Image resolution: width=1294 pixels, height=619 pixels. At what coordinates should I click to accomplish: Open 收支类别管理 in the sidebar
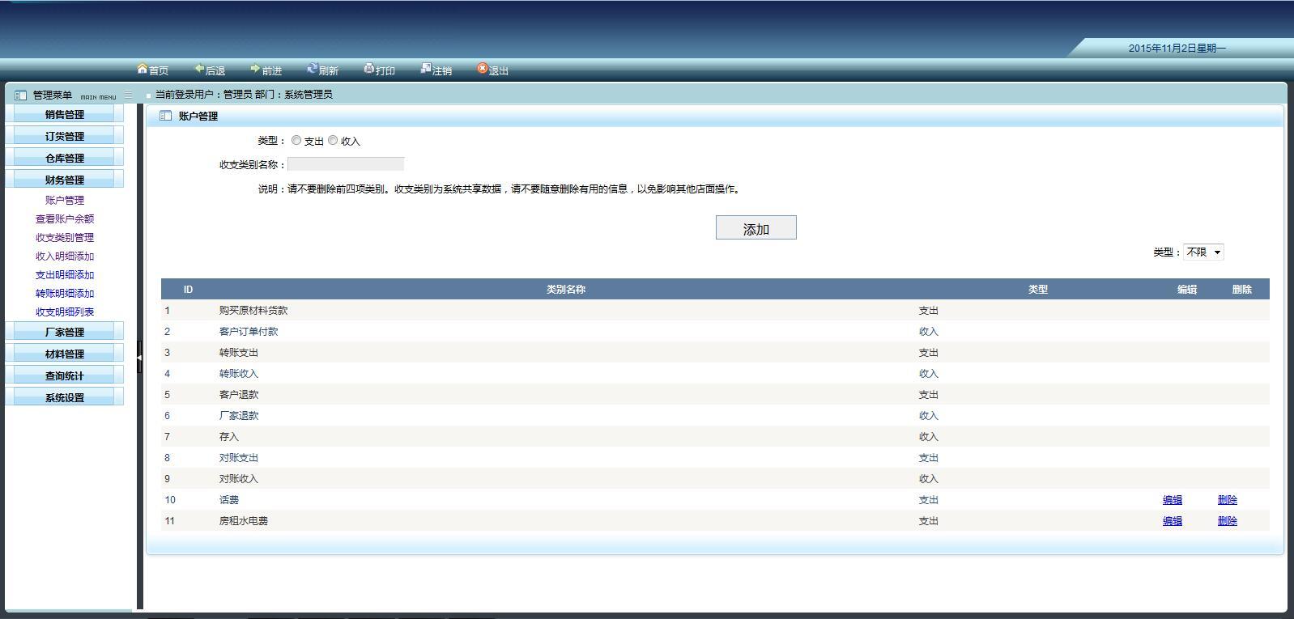pos(65,238)
